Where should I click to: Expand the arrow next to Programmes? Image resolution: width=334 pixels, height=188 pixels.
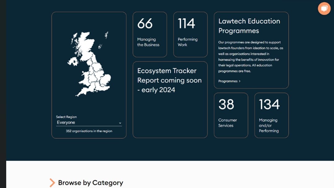click(240, 81)
